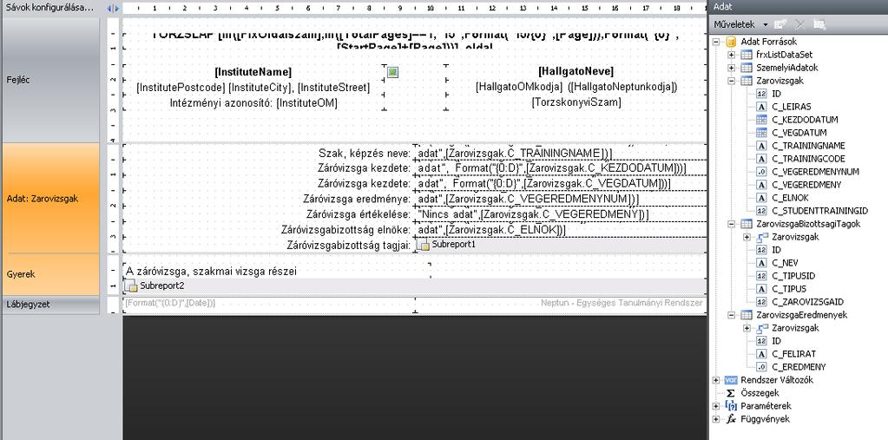
Task: Select the Intézményi azonosító text object
Action: (x=253, y=103)
